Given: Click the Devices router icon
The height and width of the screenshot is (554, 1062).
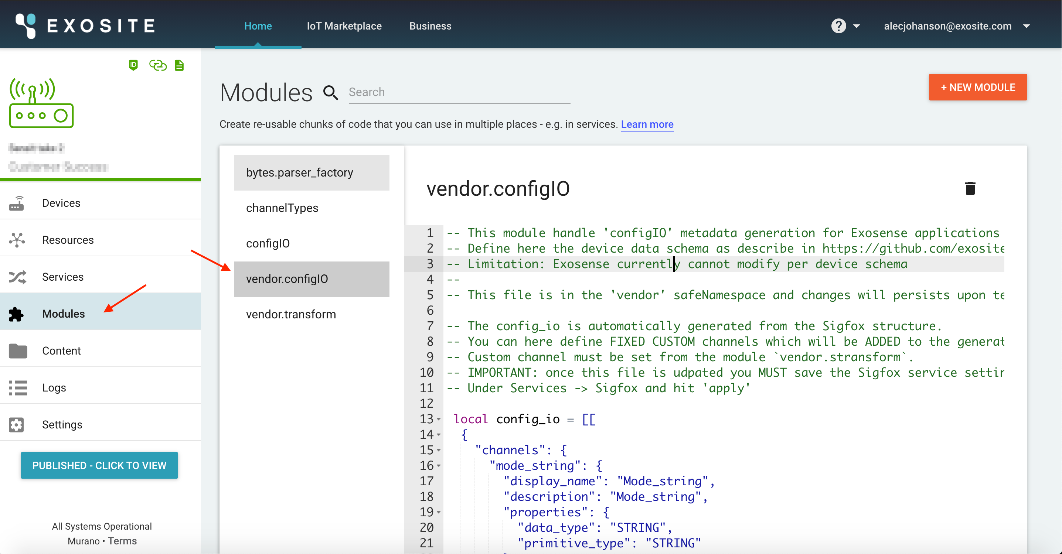Looking at the screenshot, I should click(x=17, y=203).
